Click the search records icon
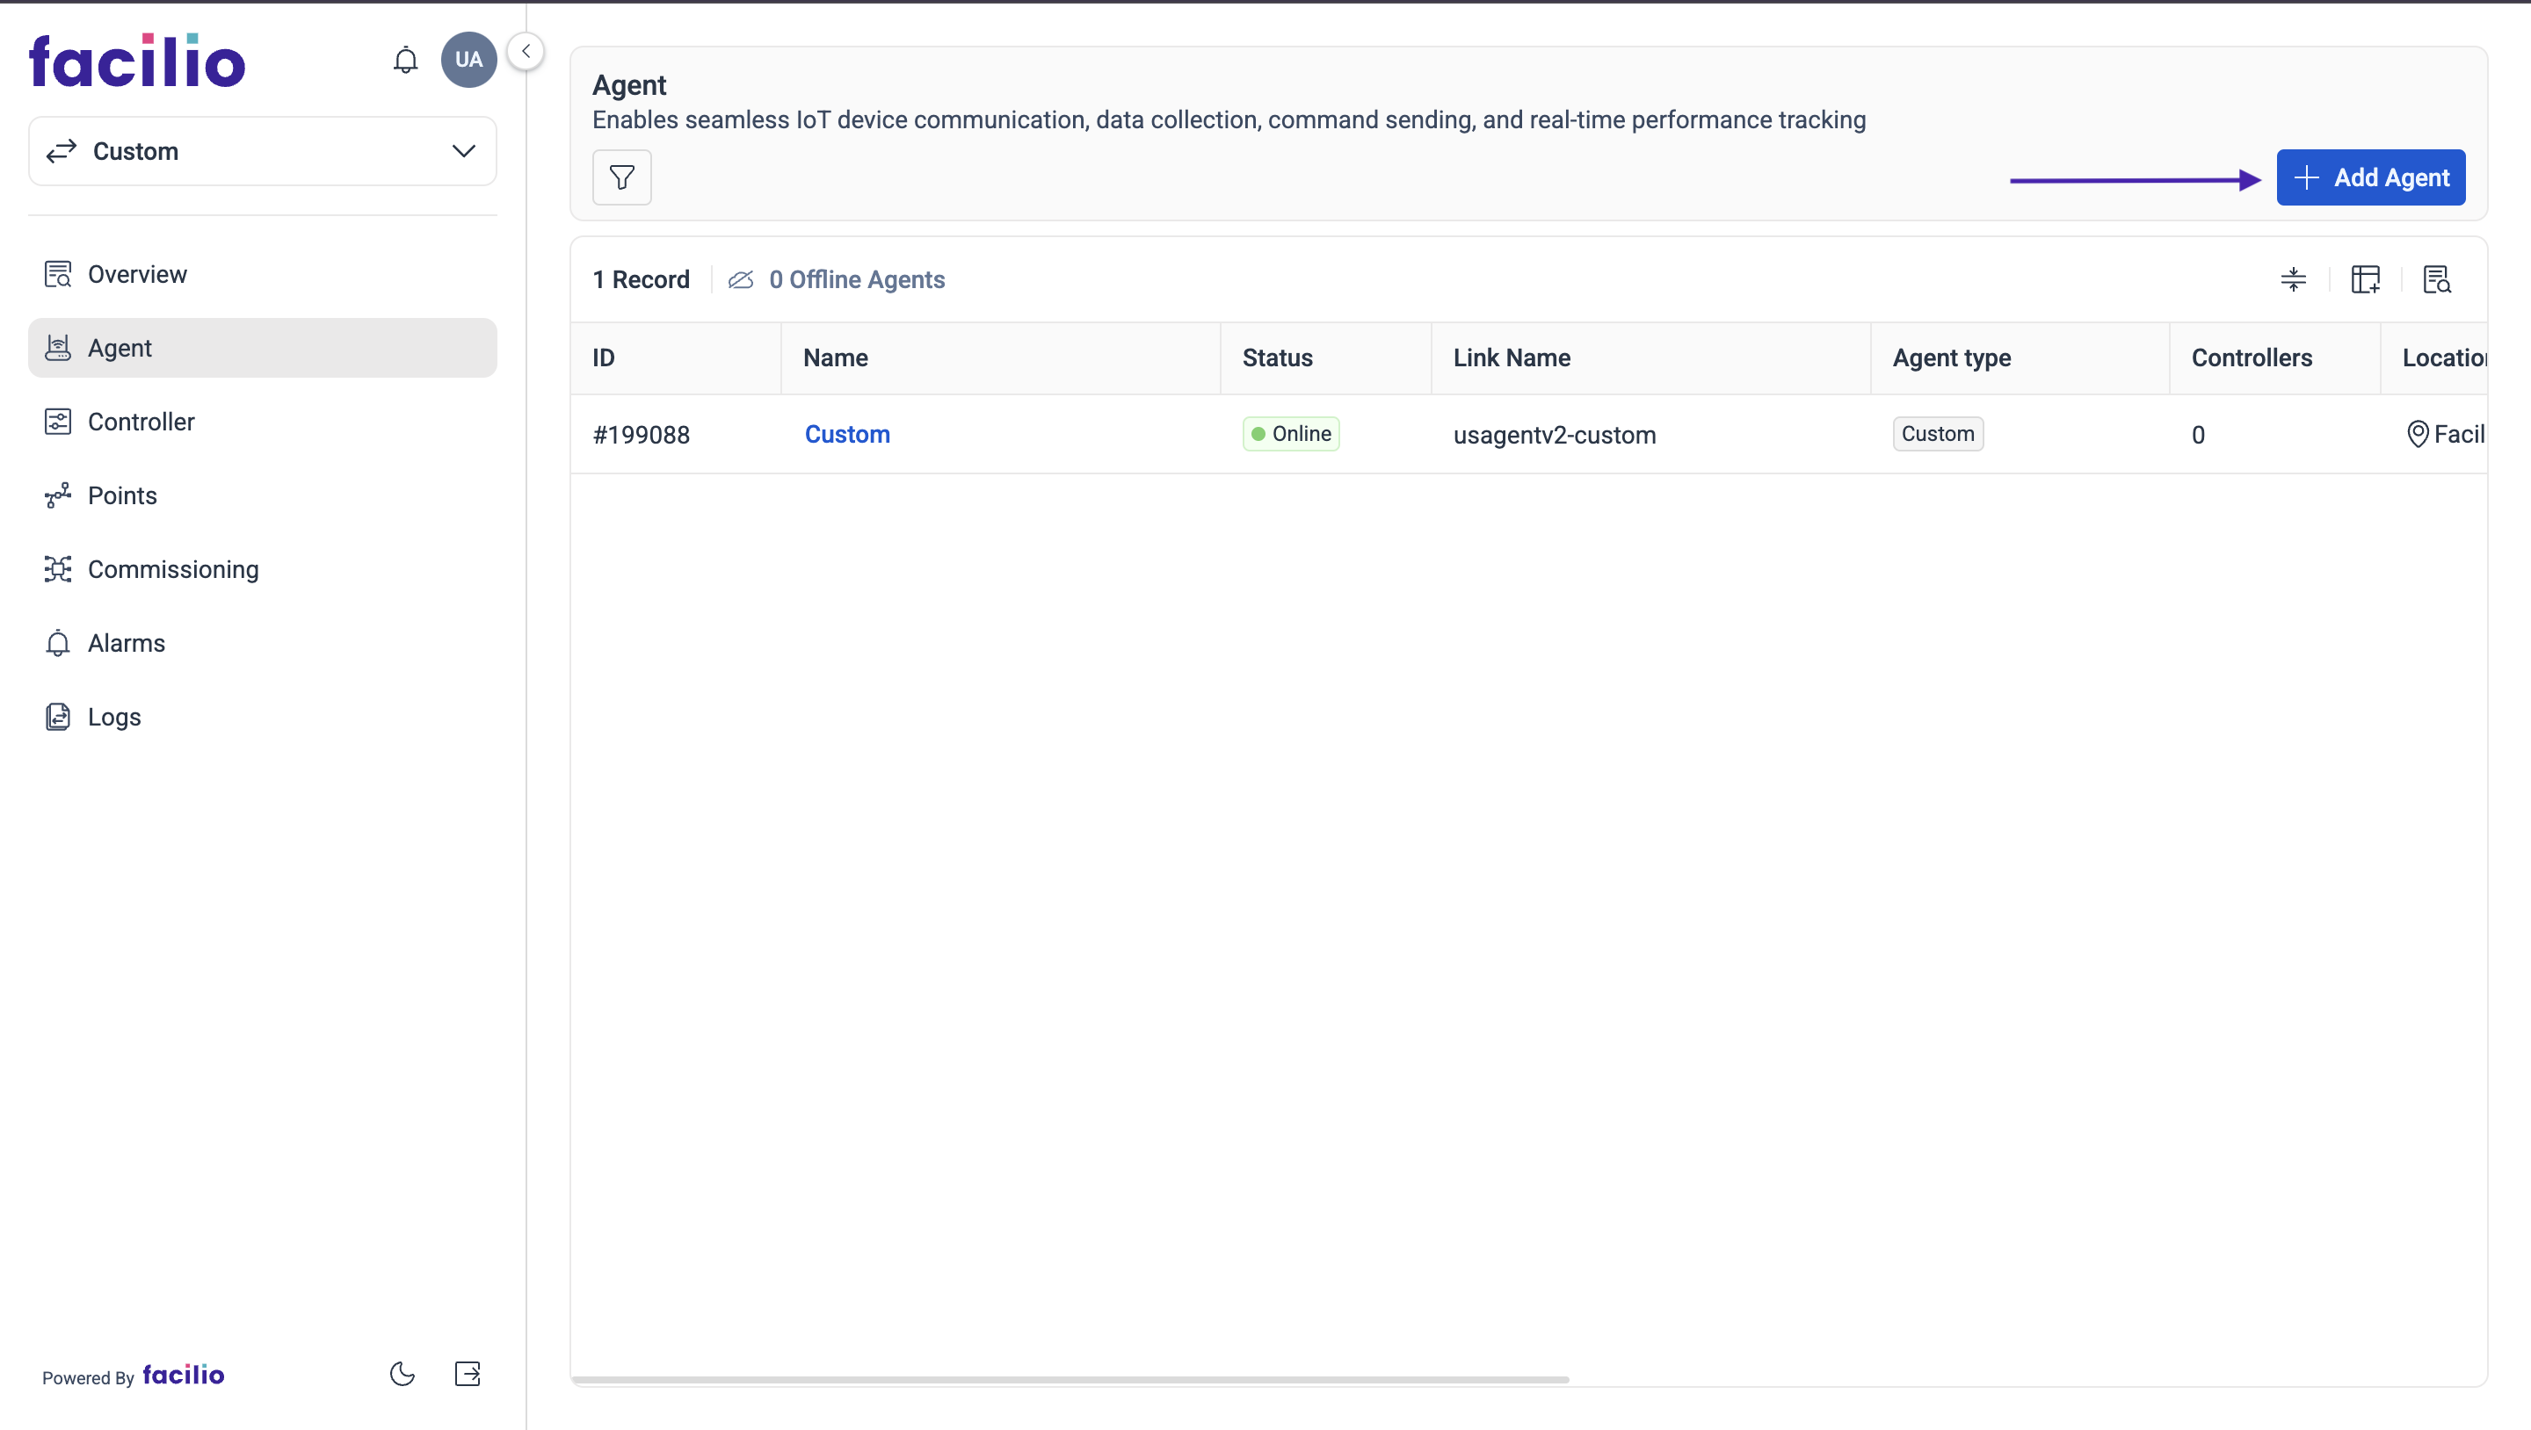This screenshot has height=1430, width=2531. point(2437,280)
